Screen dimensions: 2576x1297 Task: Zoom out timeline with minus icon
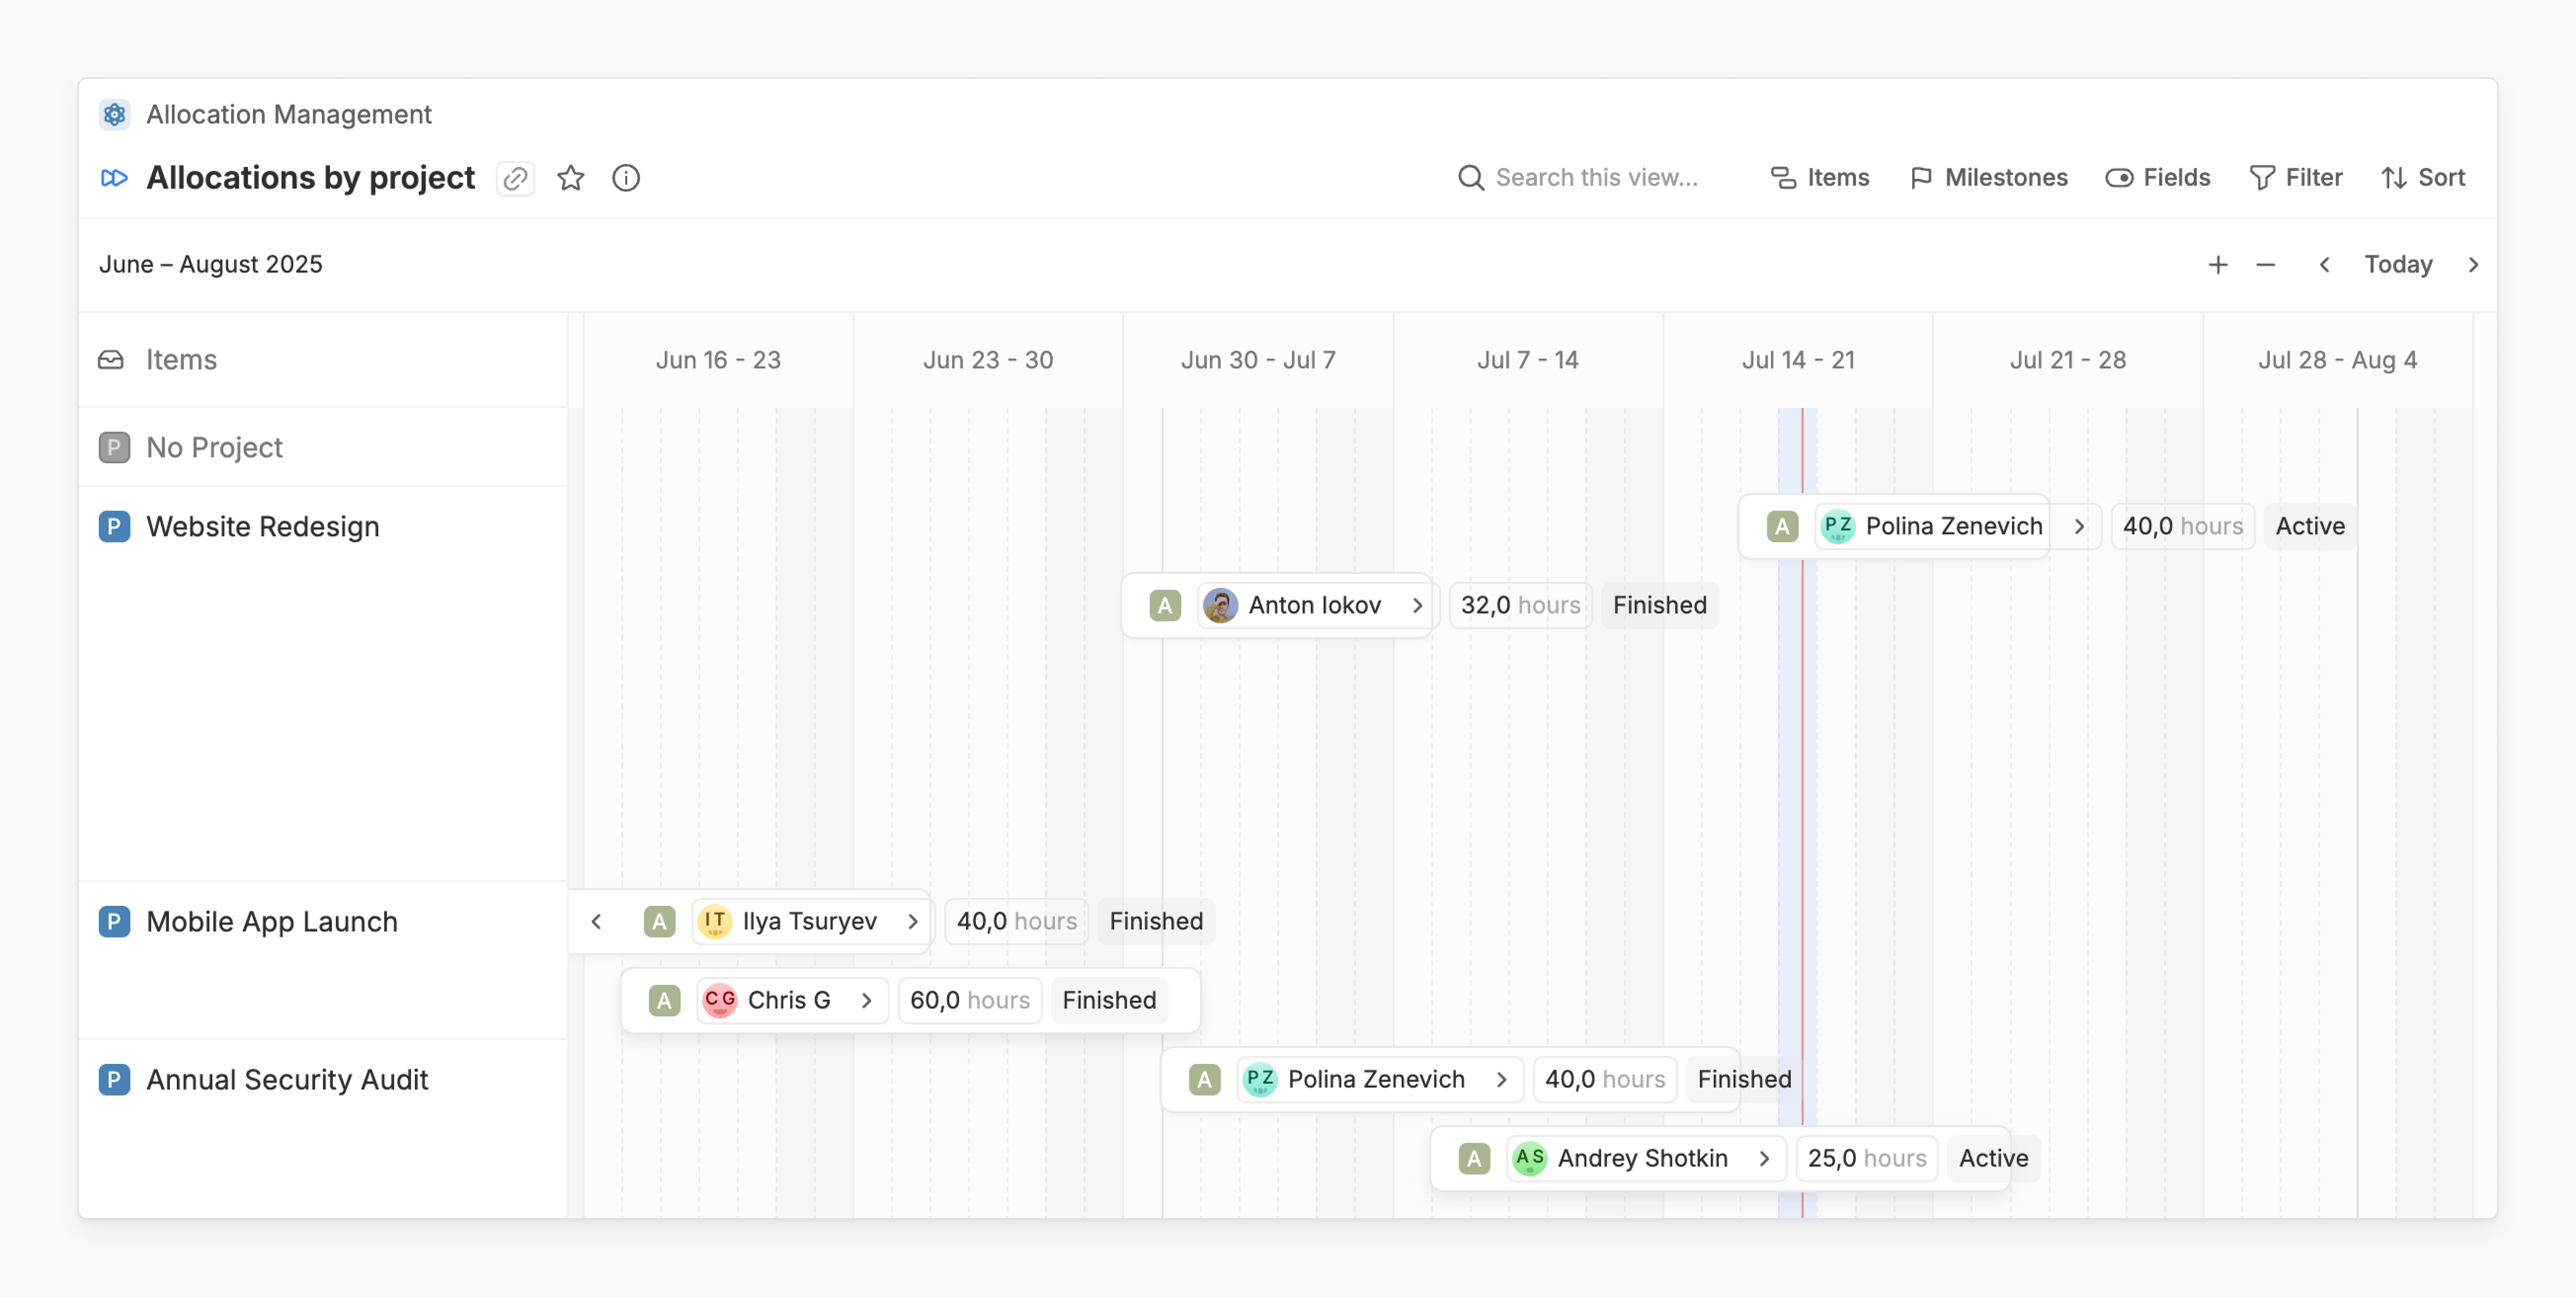(2265, 265)
